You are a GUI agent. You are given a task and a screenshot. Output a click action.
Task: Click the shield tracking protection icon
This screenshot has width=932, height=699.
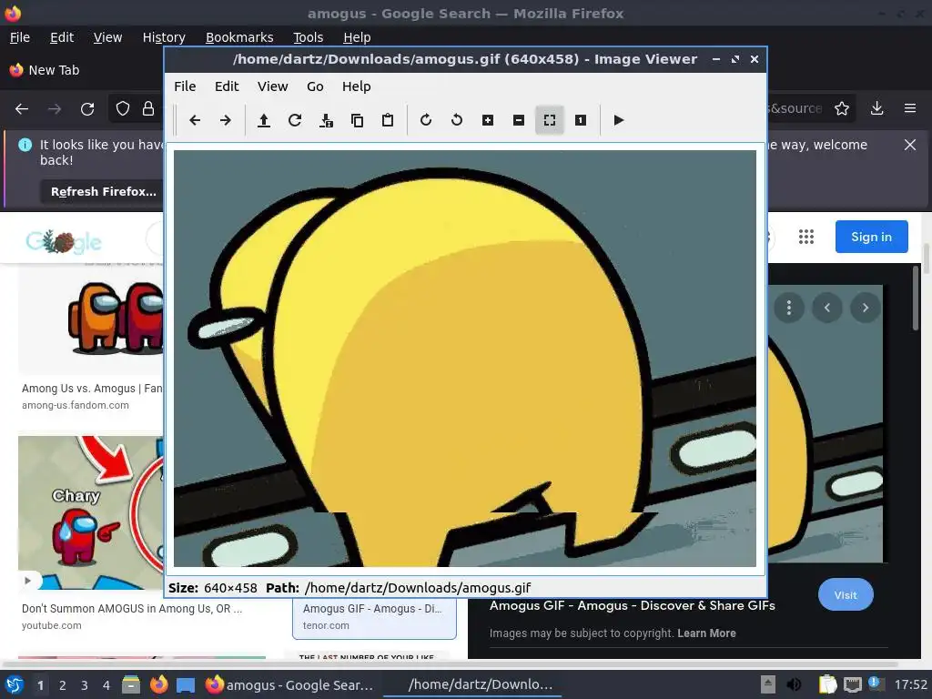[x=123, y=109]
